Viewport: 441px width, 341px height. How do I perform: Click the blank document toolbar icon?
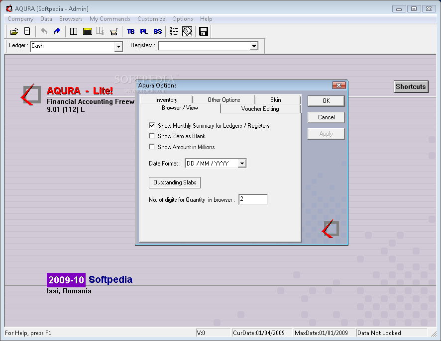click(x=27, y=31)
